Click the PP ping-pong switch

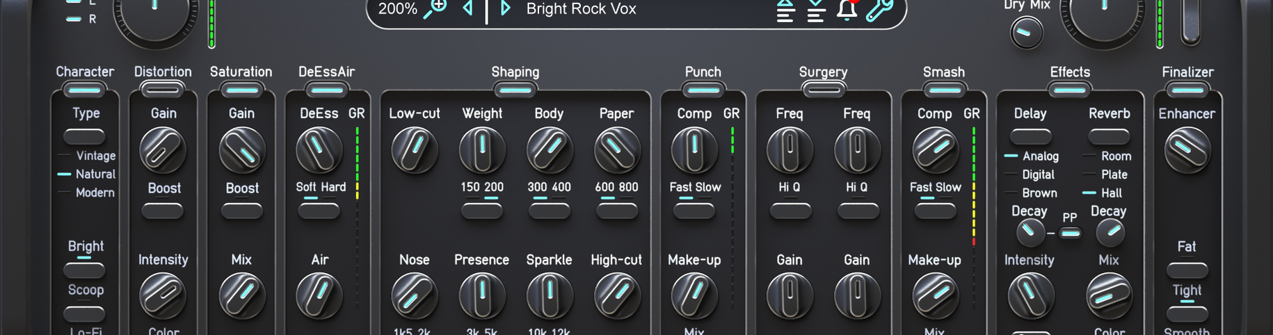click(x=1070, y=233)
